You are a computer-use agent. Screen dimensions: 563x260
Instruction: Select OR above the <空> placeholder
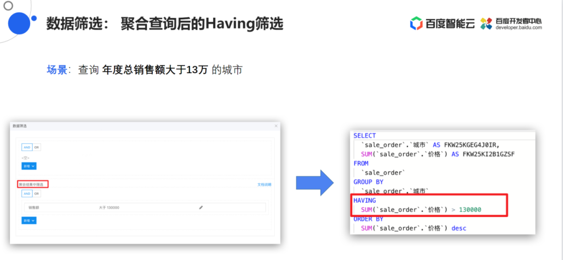(x=36, y=147)
